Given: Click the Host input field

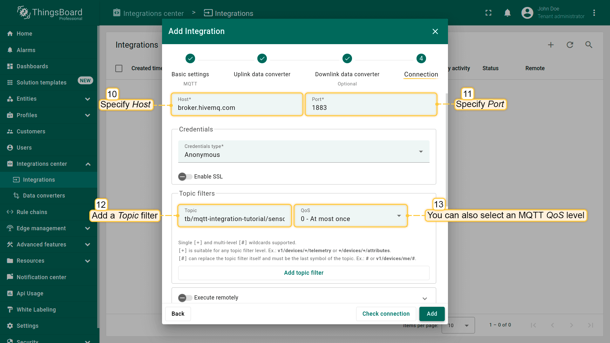Looking at the screenshot, I should pyautogui.click(x=237, y=108).
